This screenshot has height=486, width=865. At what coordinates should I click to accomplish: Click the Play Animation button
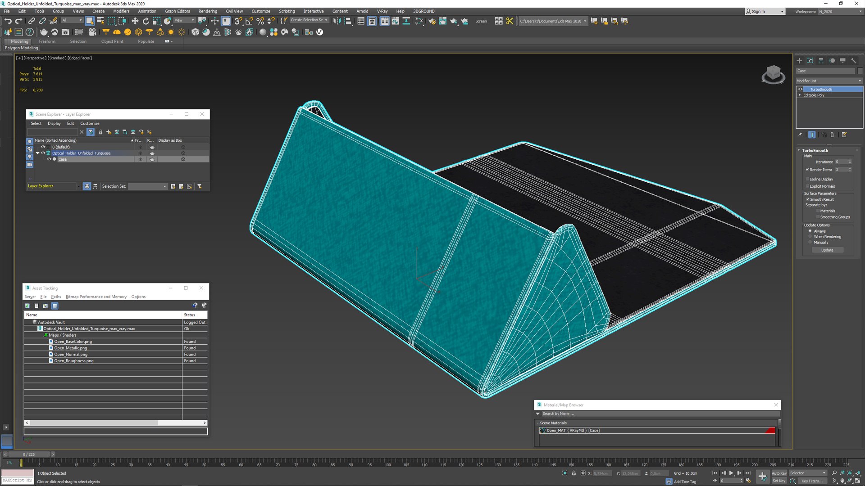tap(731, 473)
